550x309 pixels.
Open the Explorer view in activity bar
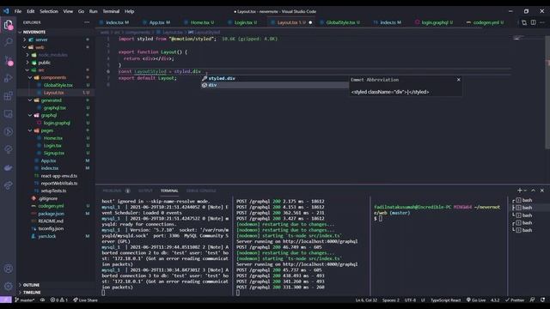pos(8,25)
